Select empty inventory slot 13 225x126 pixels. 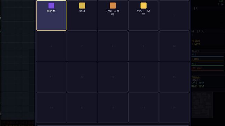[x=113, y=77]
